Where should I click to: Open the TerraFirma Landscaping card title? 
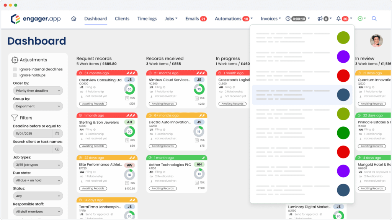click(100, 207)
